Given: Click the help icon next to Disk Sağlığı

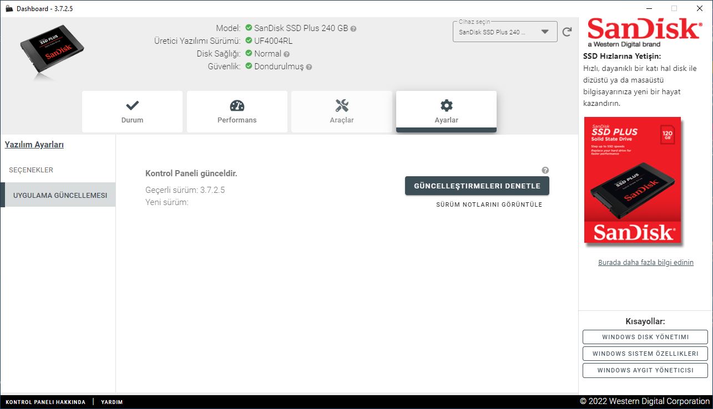Looking at the screenshot, I should pyautogui.click(x=286, y=54).
